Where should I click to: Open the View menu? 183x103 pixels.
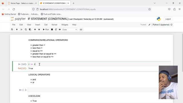[29, 25]
